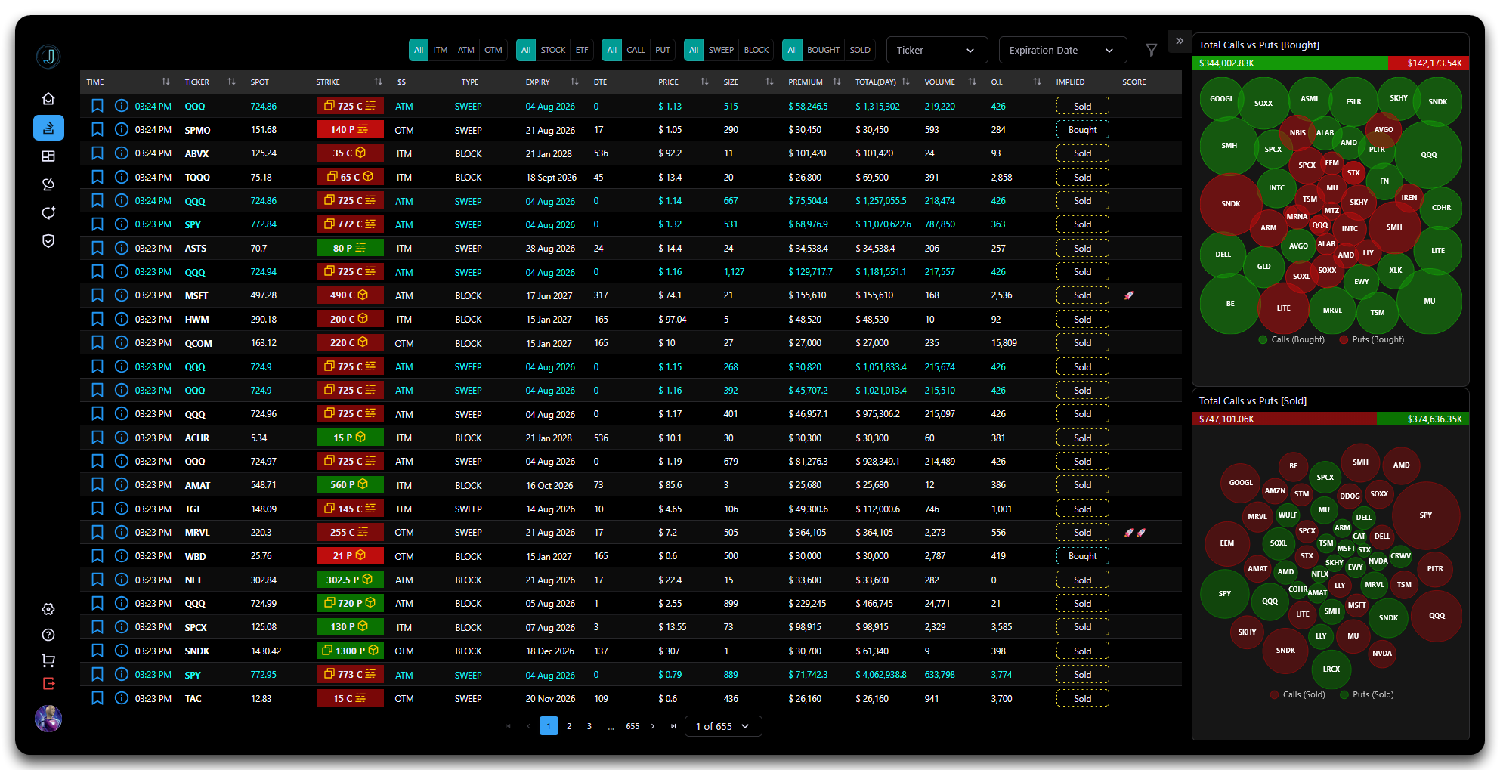Sort by EXPIRY column
Viewport: 1500px width, 770px height.
tap(574, 82)
